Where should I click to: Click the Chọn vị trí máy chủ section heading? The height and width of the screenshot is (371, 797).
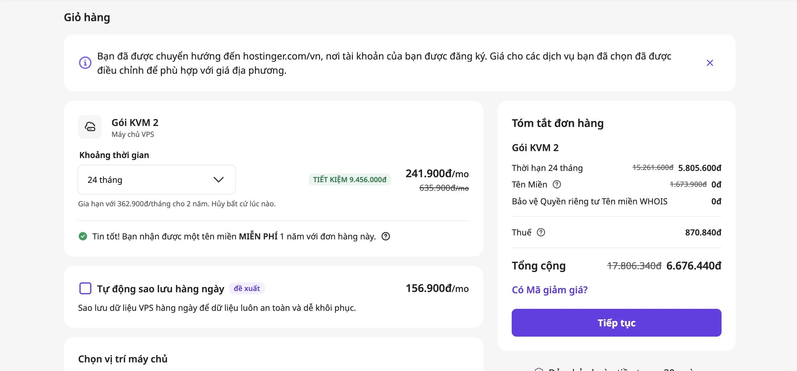point(123,359)
